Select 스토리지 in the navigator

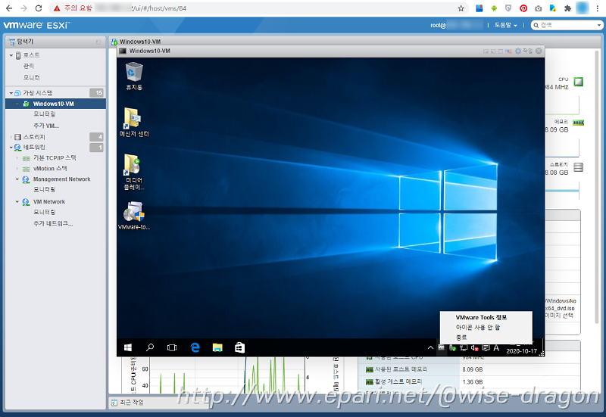34,137
